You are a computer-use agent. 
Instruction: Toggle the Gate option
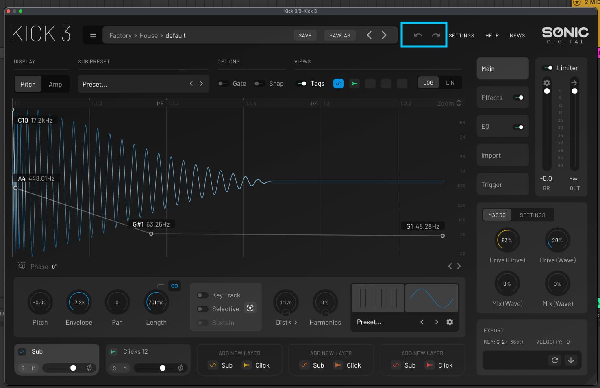(223, 84)
